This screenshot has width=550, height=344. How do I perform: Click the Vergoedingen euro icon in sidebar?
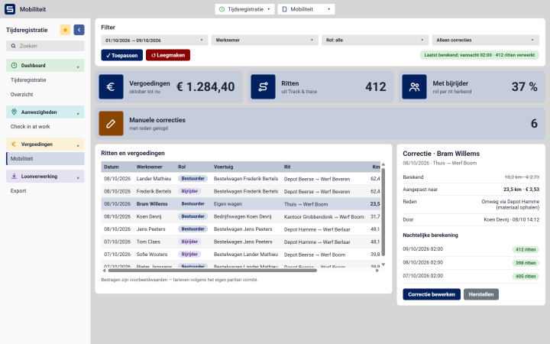pos(14,144)
